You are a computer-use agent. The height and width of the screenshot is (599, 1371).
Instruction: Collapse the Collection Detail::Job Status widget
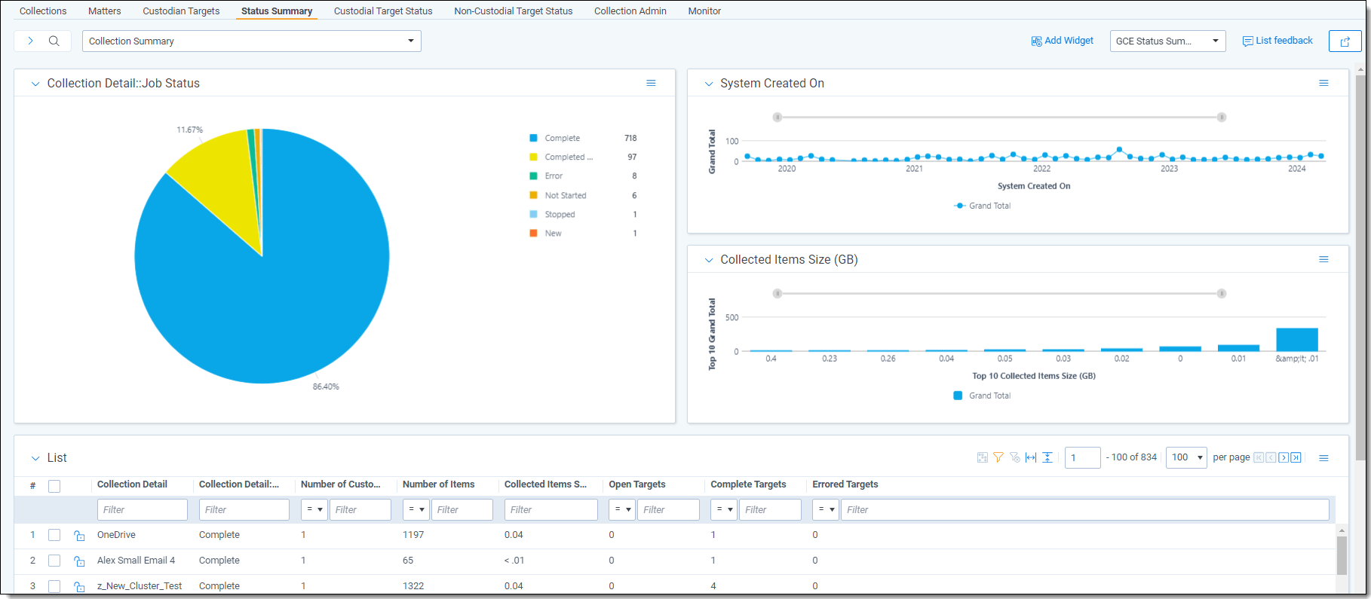point(35,84)
